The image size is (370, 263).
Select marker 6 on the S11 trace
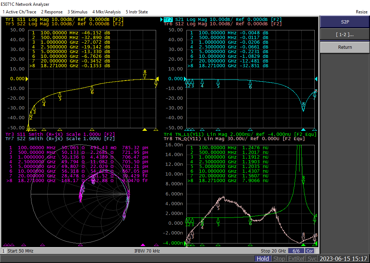click(92, 89)
